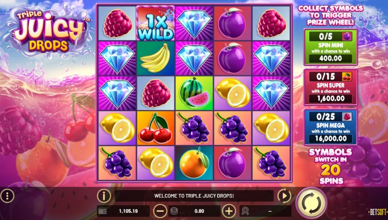Viewport: 388px width, 220px height.
Task: Open the three-dot menu button
Action: point(7,196)
